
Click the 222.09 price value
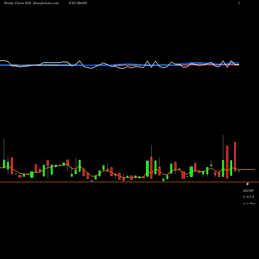[248, 191]
